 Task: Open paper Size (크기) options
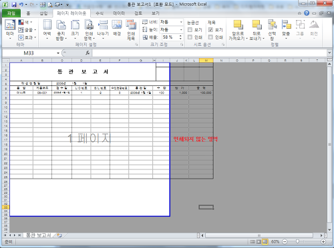click(75, 30)
